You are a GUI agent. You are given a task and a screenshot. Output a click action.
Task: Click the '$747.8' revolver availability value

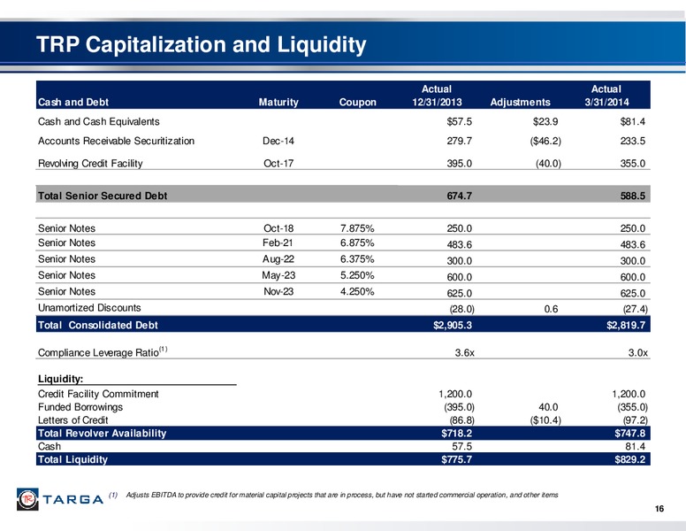629,434
